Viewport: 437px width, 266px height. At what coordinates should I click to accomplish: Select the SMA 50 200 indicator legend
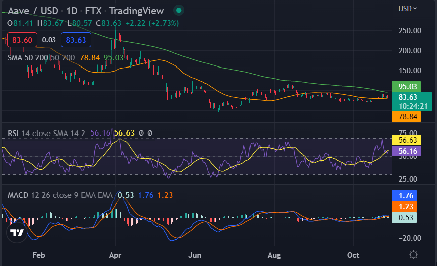pos(41,58)
